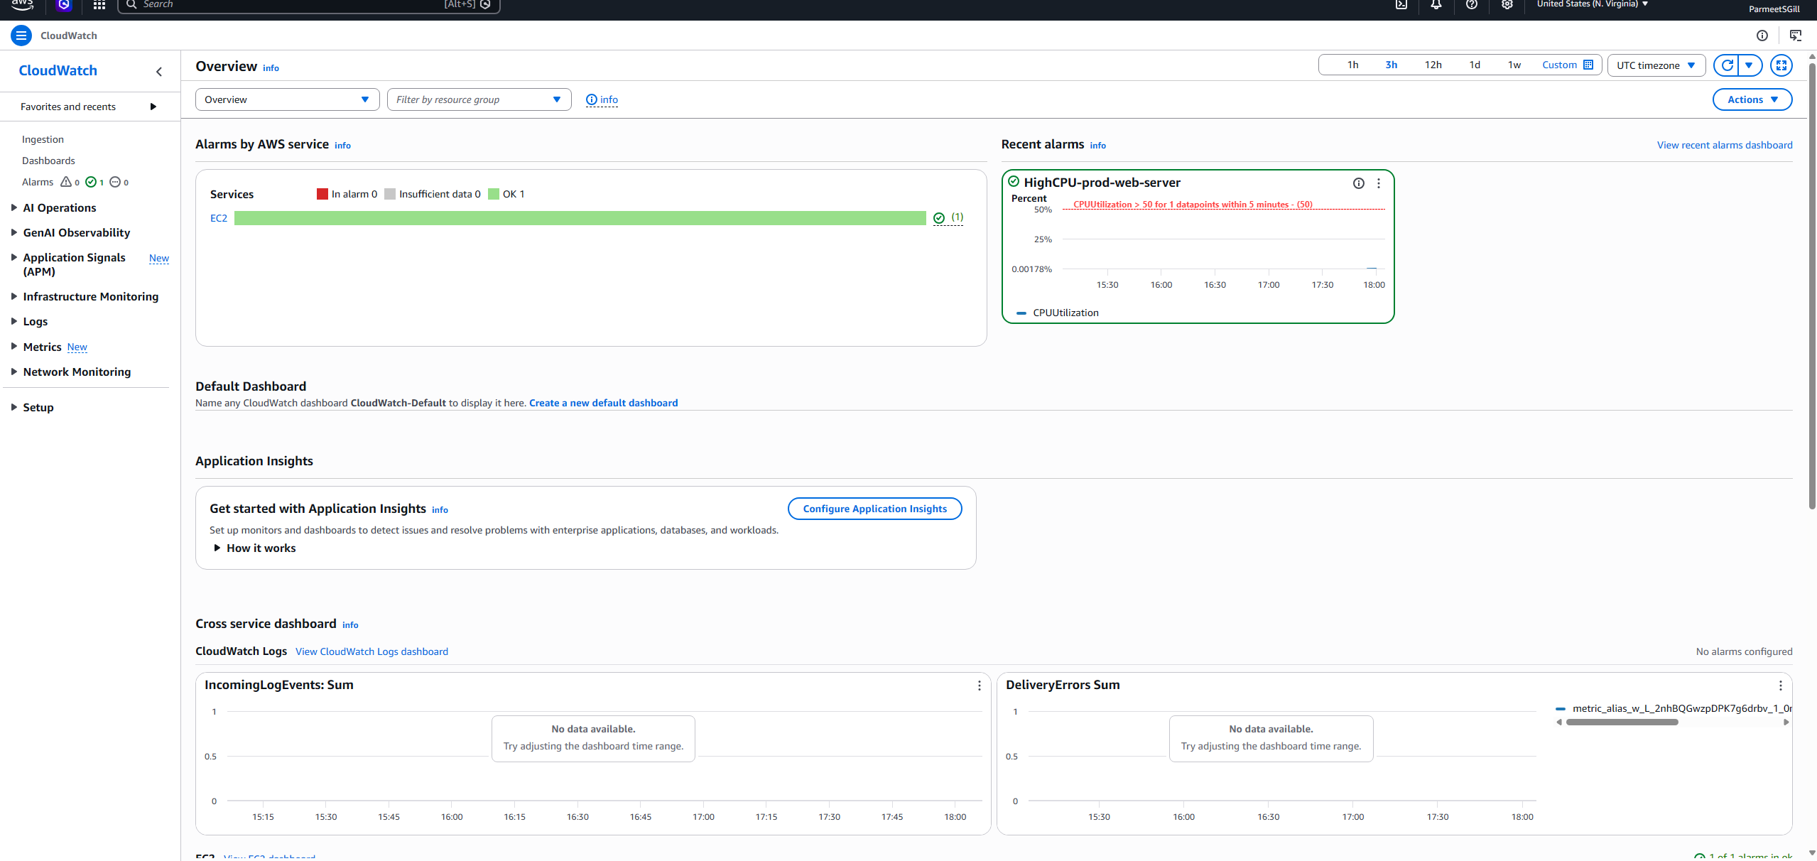Click the help question-mark icon

1472,5
